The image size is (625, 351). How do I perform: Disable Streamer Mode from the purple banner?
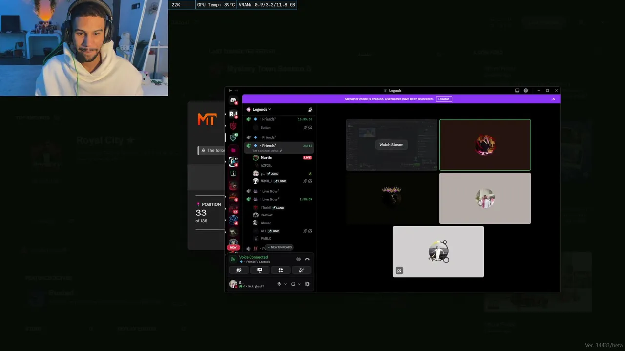[444, 99]
